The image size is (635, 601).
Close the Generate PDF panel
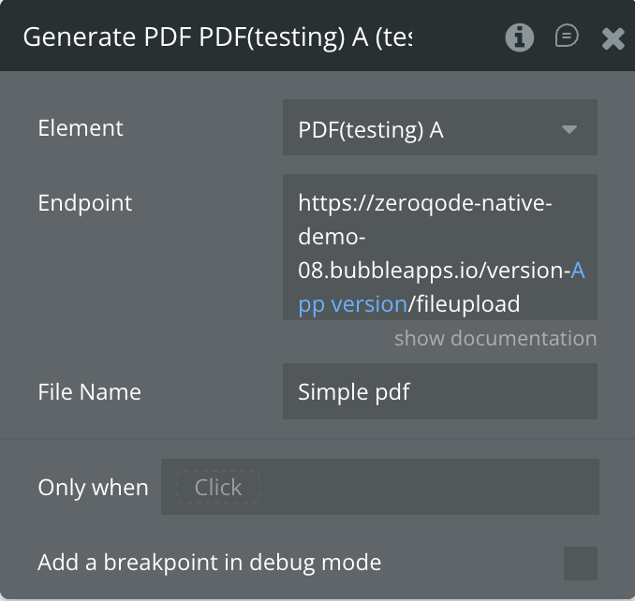tap(613, 37)
